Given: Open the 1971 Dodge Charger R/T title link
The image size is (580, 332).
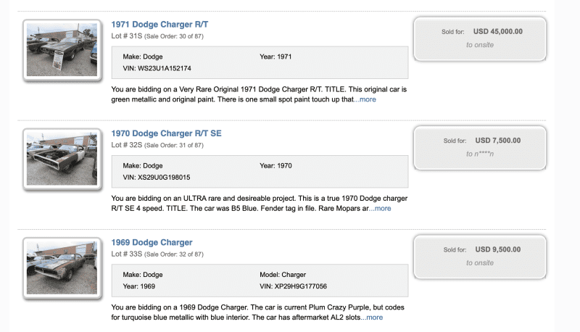Looking at the screenshot, I should (x=159, y=25).
